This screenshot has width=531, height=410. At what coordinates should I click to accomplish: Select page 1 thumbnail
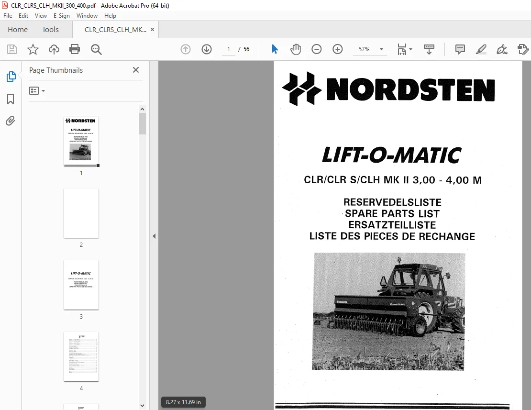coord(81,141)
